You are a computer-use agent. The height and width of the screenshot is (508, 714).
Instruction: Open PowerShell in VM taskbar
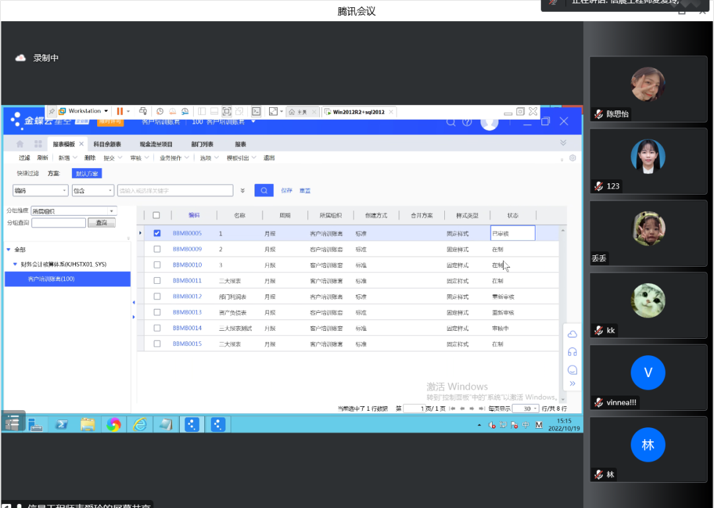pyautogui.click(x=61, y=425)
